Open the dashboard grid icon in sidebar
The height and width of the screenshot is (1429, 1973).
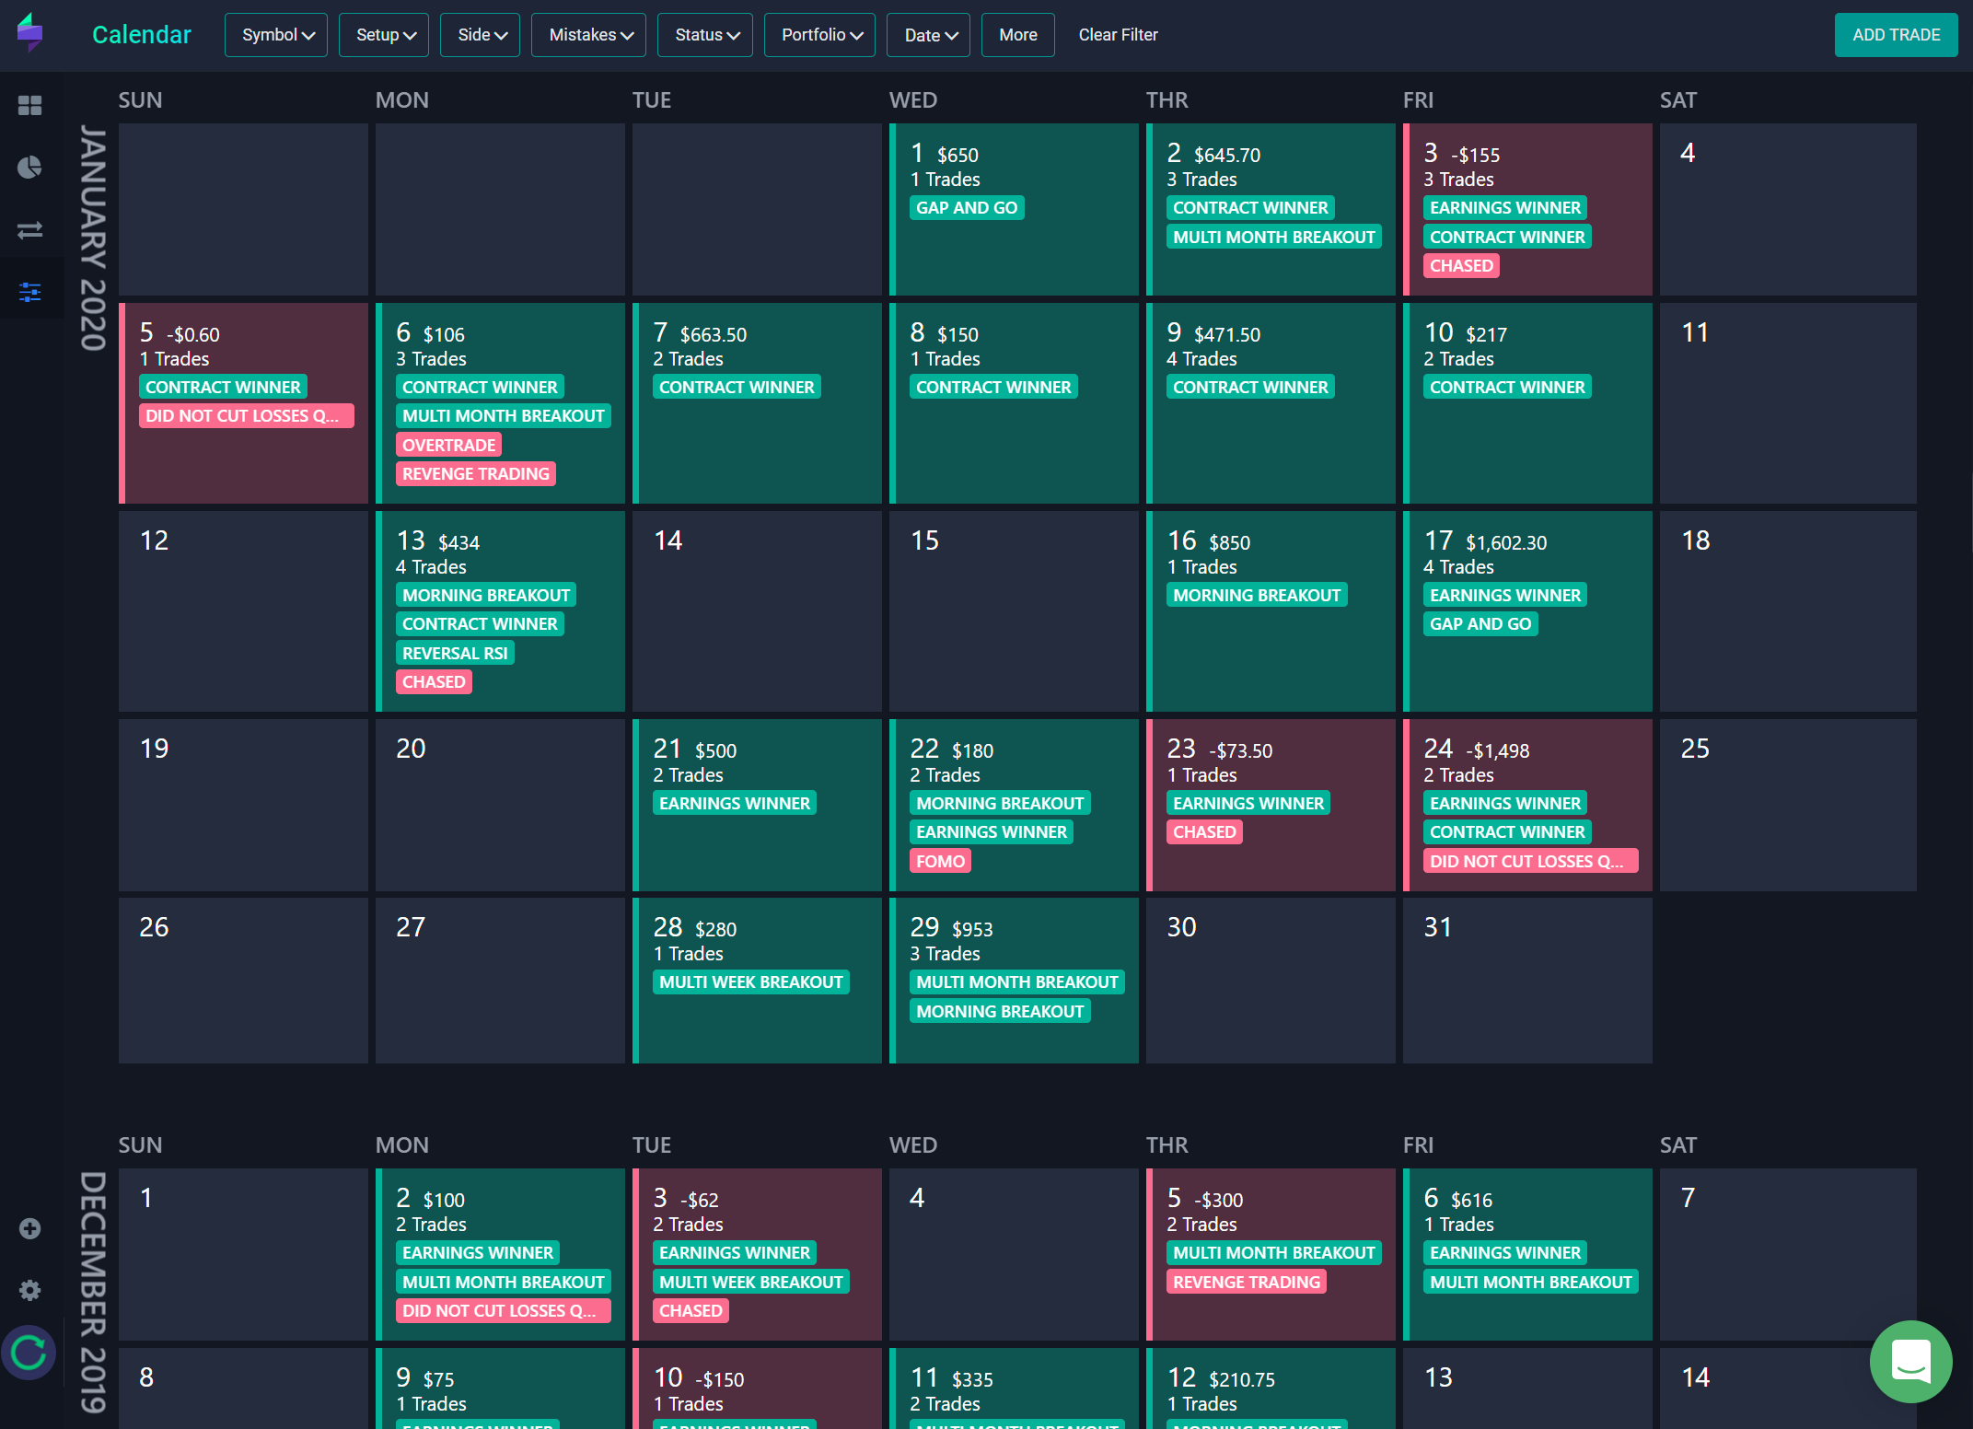(29, 105)
